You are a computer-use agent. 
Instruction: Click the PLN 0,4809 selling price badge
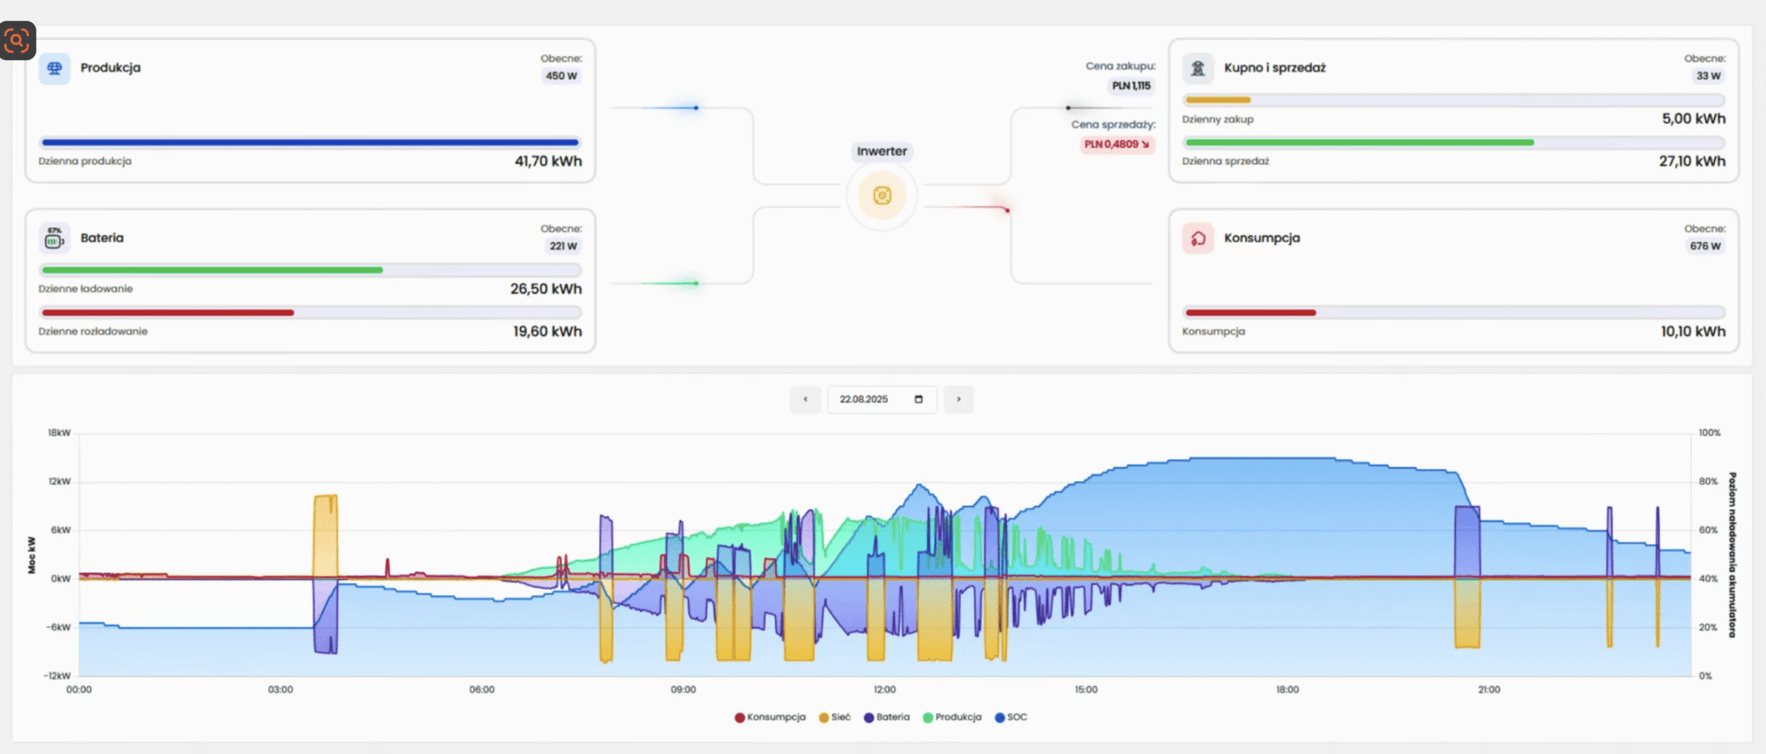point(1117,145)
